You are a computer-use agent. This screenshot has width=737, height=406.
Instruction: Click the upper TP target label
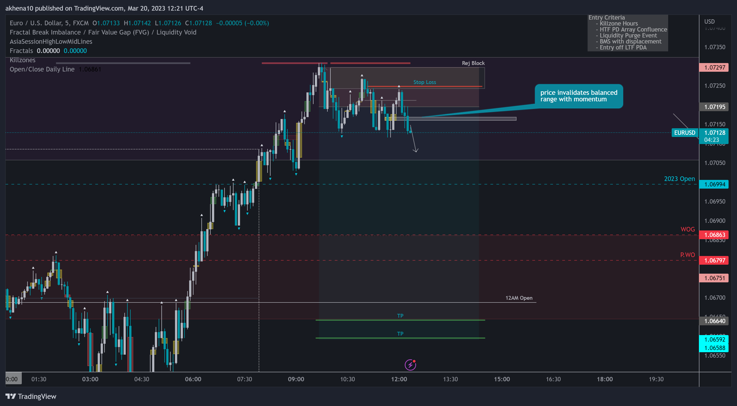click(400, 316)
